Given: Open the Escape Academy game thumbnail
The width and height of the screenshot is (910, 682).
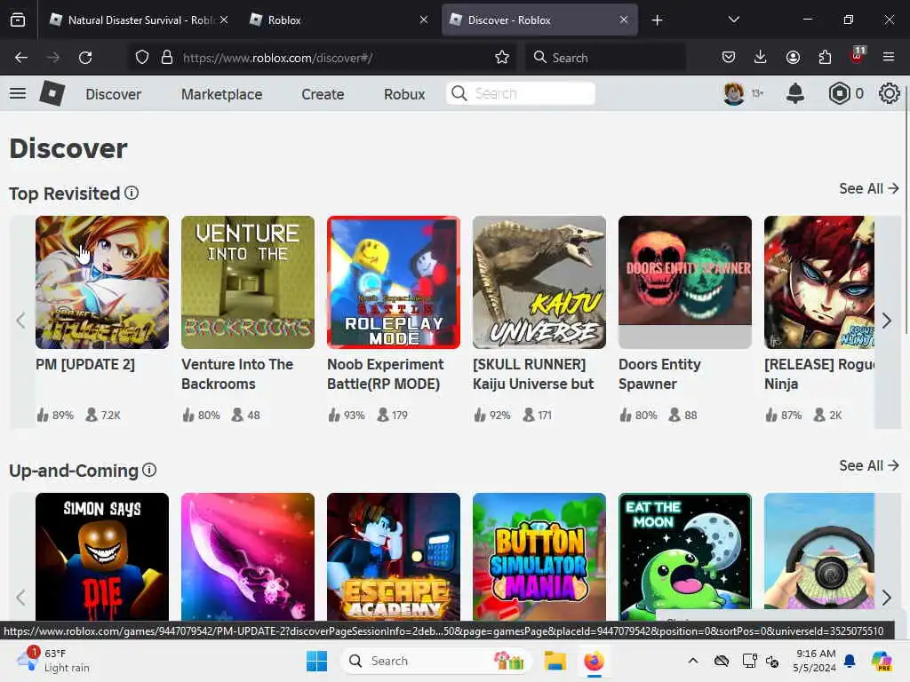Looking at the screenshot, I should point(394,557).
